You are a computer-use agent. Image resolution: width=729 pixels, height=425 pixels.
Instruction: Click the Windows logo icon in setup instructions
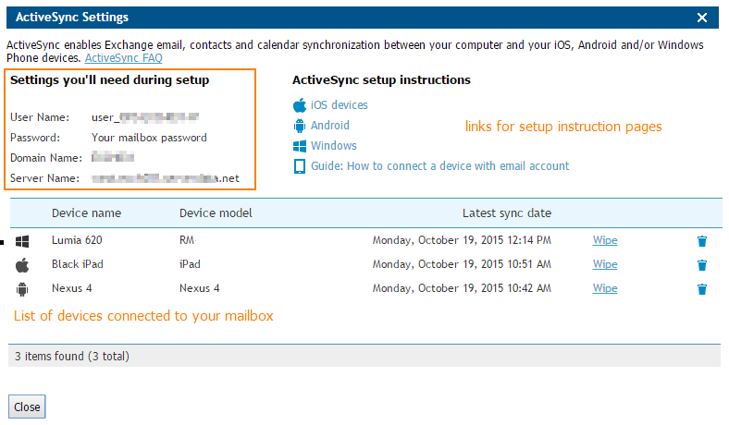[300, 146]
